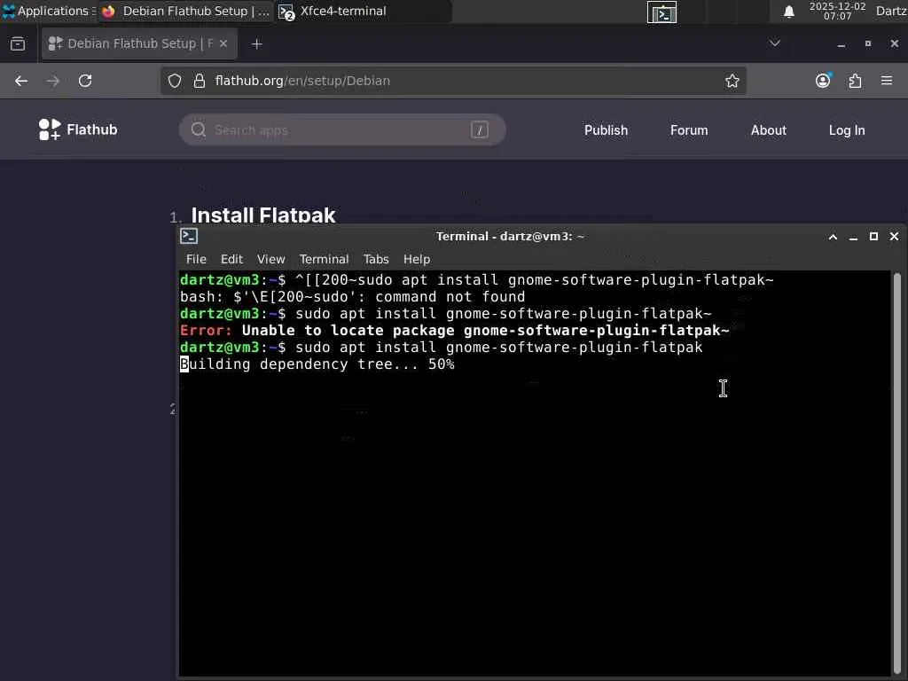The image size is (908, 681).
Task: Close the Debian Flathub Setup tab
Action: pyautogui.click(x=223, y=43)
